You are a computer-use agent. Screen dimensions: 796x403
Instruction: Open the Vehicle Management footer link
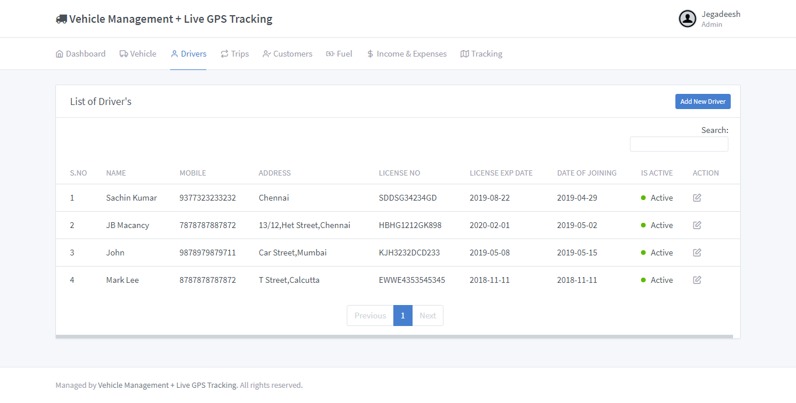click(167, 385)
